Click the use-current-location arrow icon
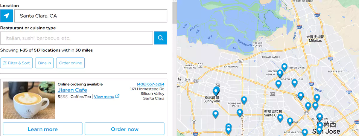 point(7,16)
